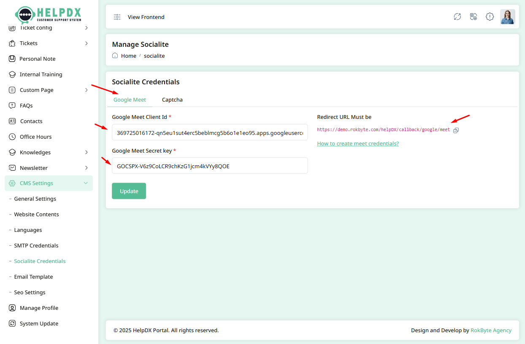Click the Internal Training icon
This screenshot has height=344, width=525.
12,74
